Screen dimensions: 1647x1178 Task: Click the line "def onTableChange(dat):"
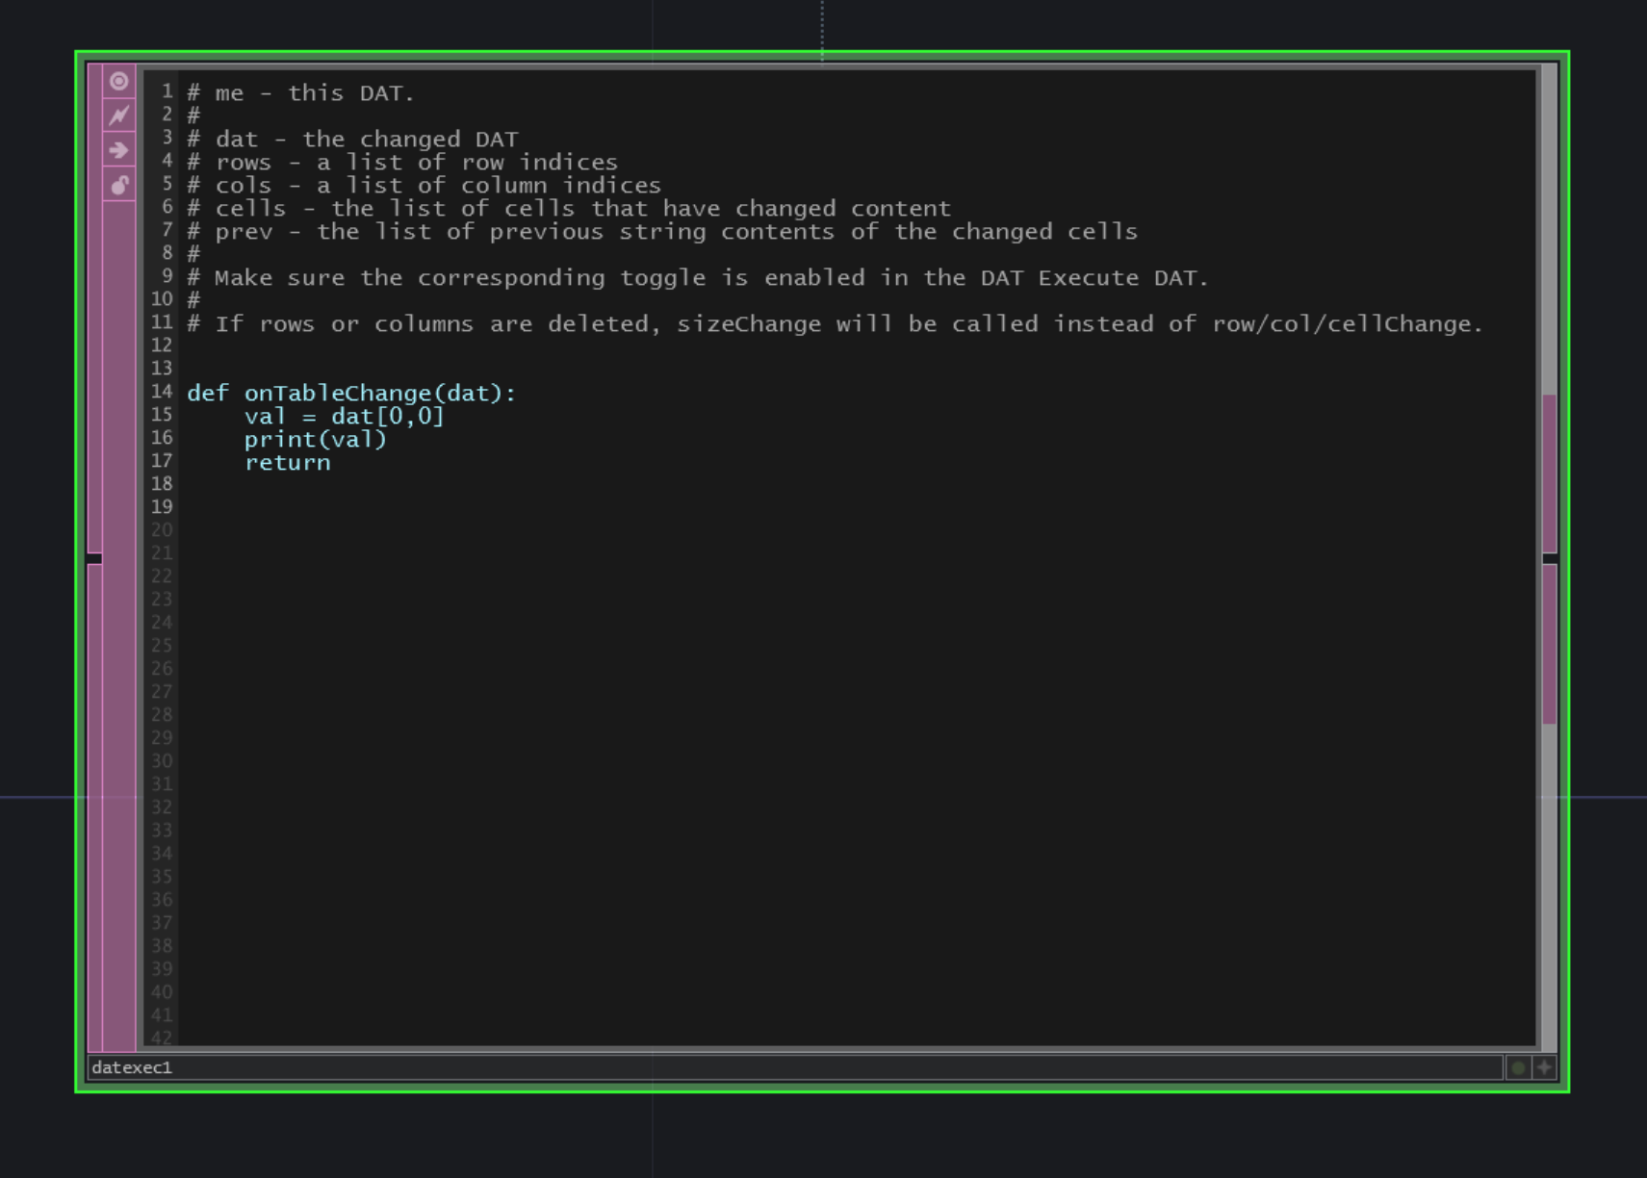point(351,394)
